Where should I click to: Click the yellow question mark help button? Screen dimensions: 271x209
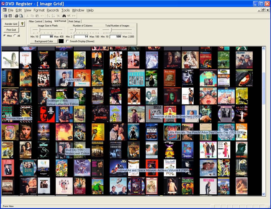(22, 24)
